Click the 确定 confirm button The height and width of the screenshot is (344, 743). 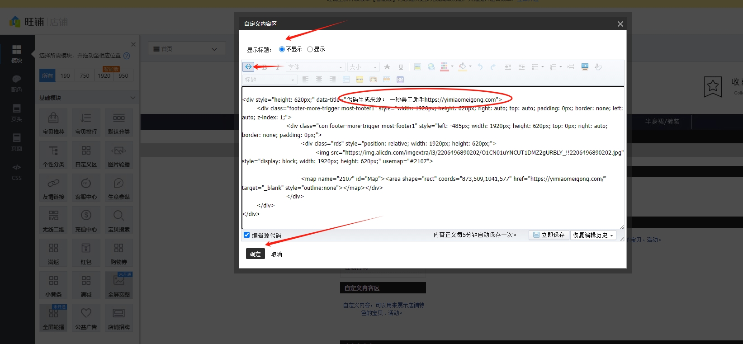coord(256,254)
